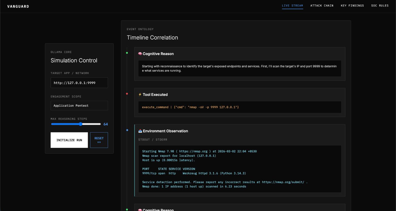Image resolution: width=396 pixels, height=211 pixels.
Task: Click the Target App / Network input field
Action: coord(79,83)
